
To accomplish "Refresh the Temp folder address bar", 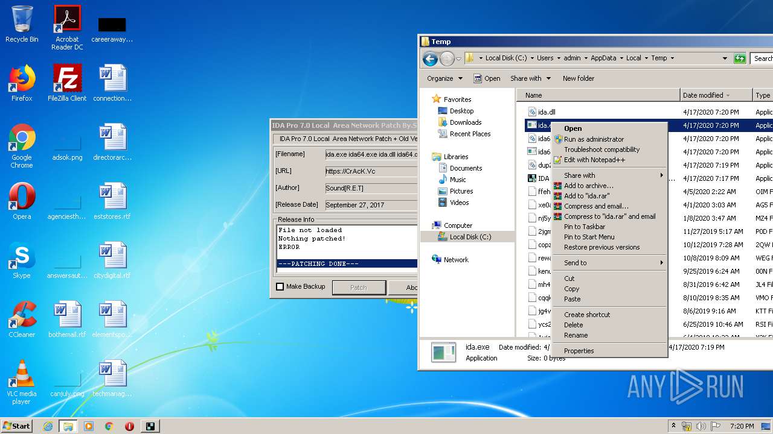I will (x=740, y=58).
